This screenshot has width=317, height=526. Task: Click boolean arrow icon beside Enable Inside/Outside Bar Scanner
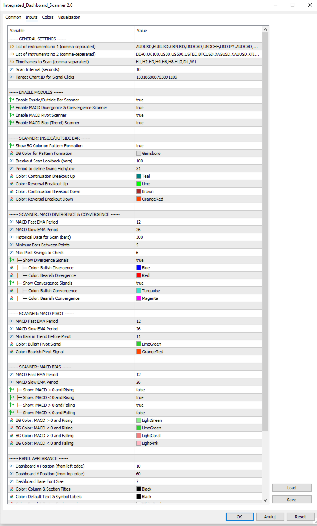11,100
